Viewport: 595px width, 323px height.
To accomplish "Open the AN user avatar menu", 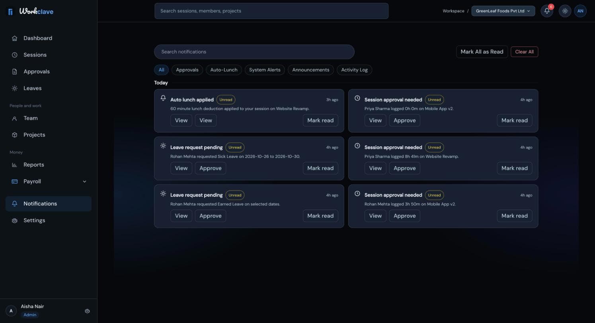I will point(580,11).
